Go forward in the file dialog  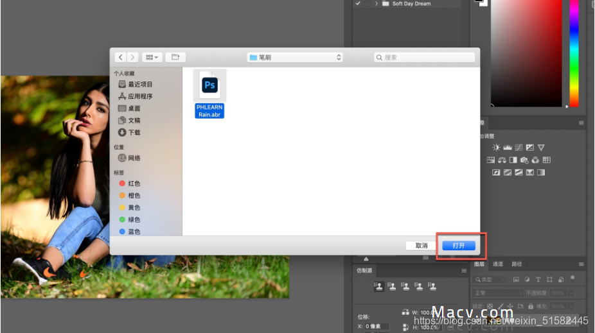132,57
